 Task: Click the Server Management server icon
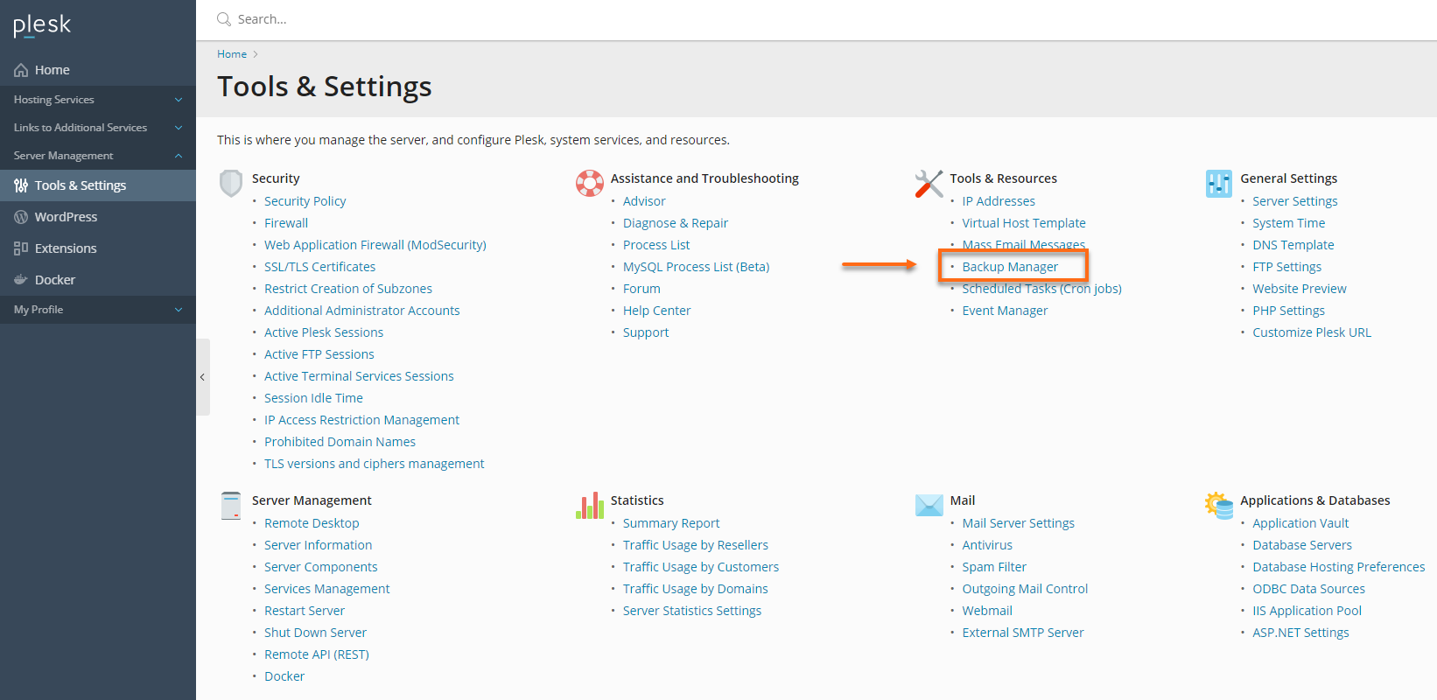point(231,505)
